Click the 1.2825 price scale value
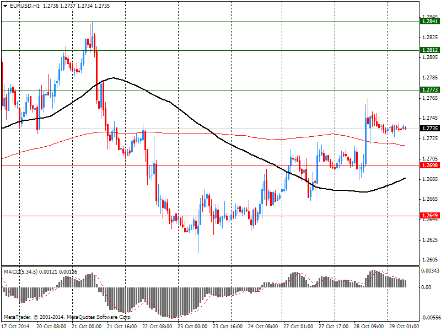The image size is (441, 331). click(430, 38)
